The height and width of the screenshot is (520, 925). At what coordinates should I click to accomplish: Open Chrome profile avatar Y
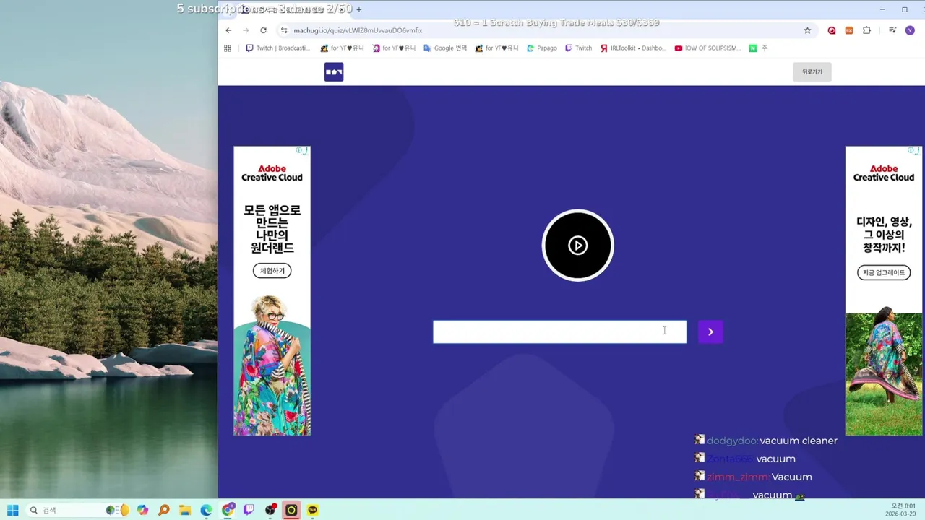tap(910, 30)
